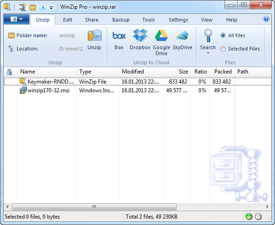
Task: Click the green status indicator light
Action: 249,217
